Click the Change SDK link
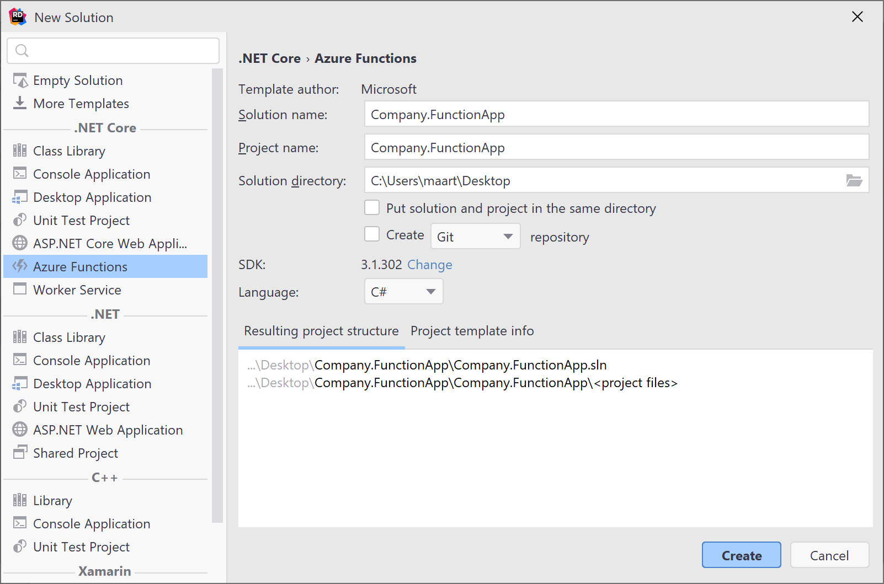 430,265
